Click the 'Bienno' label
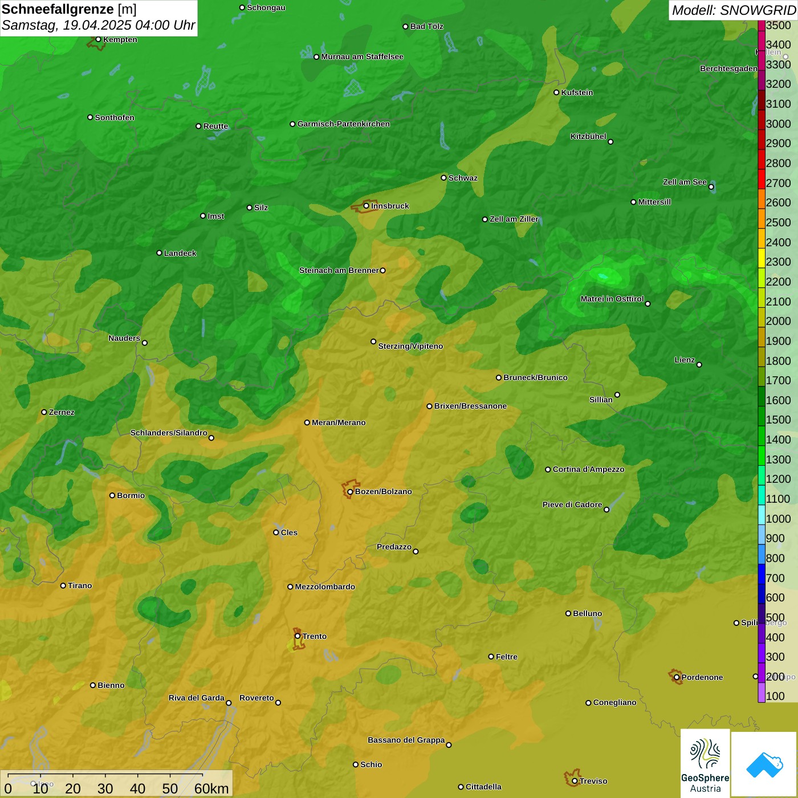 (x=111, y=685)
